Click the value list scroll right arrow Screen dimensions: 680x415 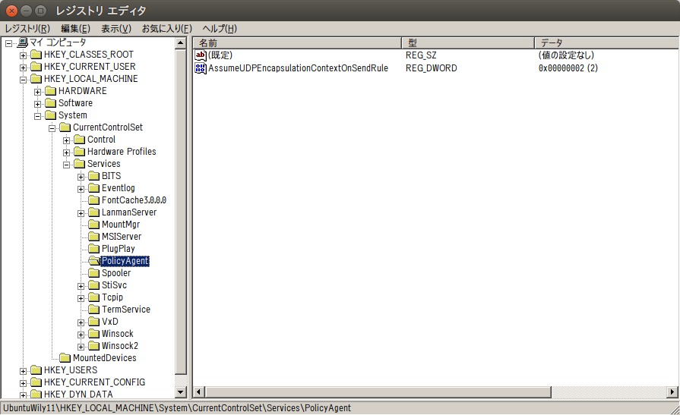pos(672,392)
